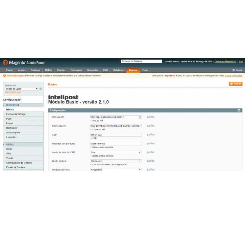
Task: Open the Painel menu
Action: [9, 70]
